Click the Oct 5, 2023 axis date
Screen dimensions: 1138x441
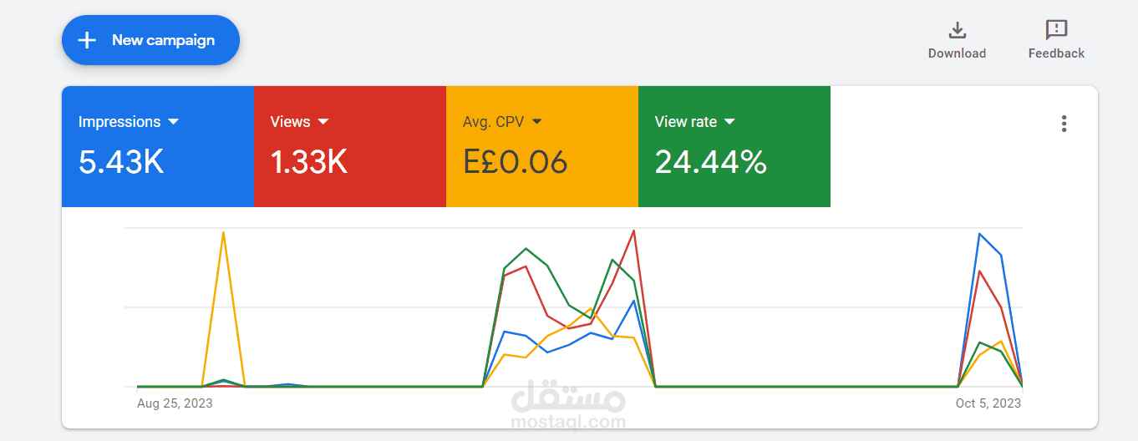(988, 403)
